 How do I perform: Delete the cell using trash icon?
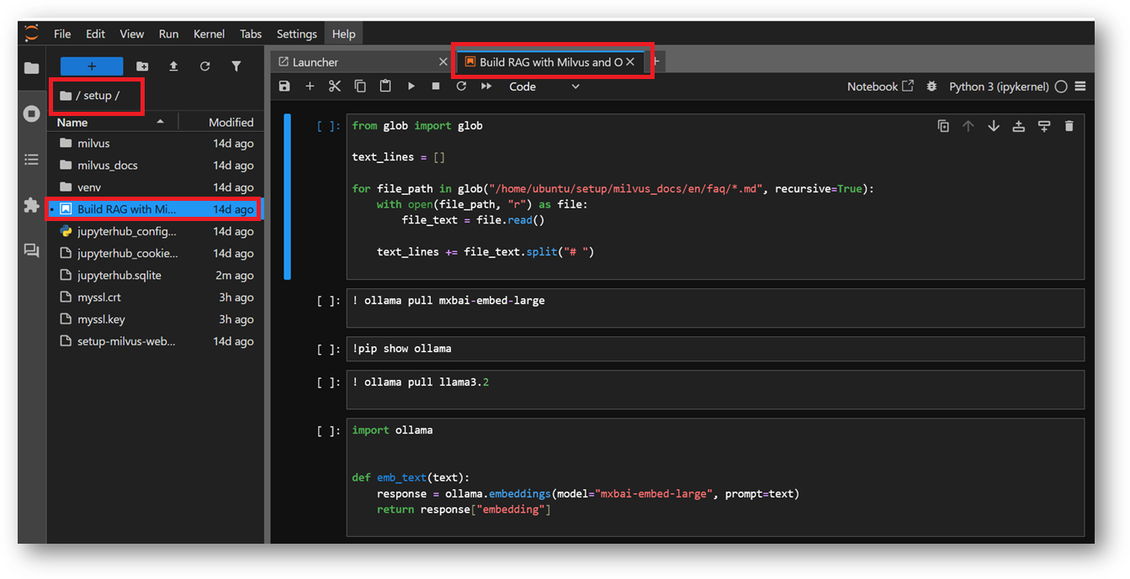click(1069, 126)
